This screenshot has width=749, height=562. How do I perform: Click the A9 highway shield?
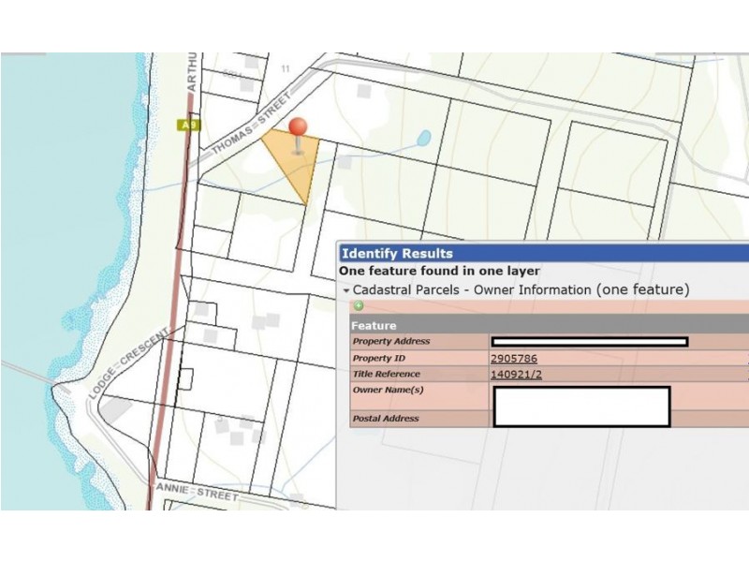click(188, 126)
